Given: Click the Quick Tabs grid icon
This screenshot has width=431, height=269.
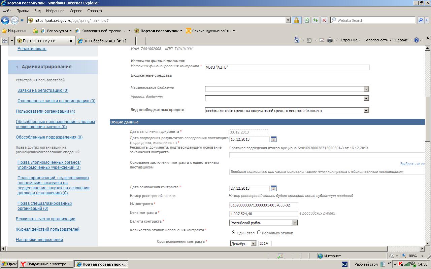Looking at the screenshot, I should 5,41.
